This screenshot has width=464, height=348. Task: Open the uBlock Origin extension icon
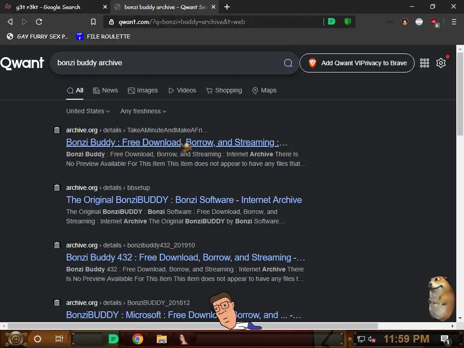point(434,22)
